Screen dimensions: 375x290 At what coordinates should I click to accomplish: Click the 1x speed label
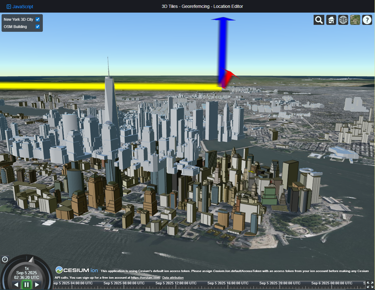26,269
